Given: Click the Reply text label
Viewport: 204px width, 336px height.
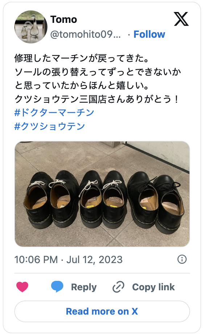Looking at the screenshot, I should [84, 287].
